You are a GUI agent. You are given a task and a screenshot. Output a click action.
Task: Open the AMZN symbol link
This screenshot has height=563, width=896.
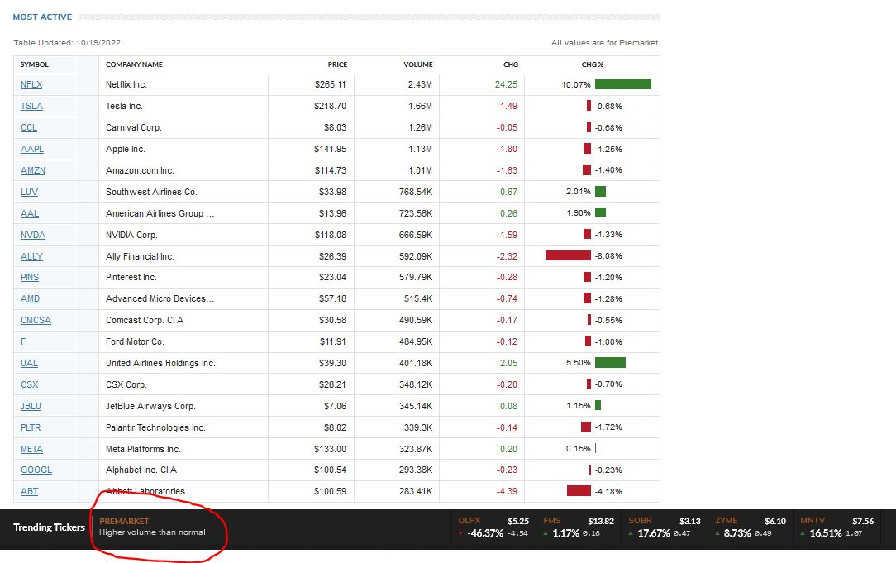pos(32,170)
